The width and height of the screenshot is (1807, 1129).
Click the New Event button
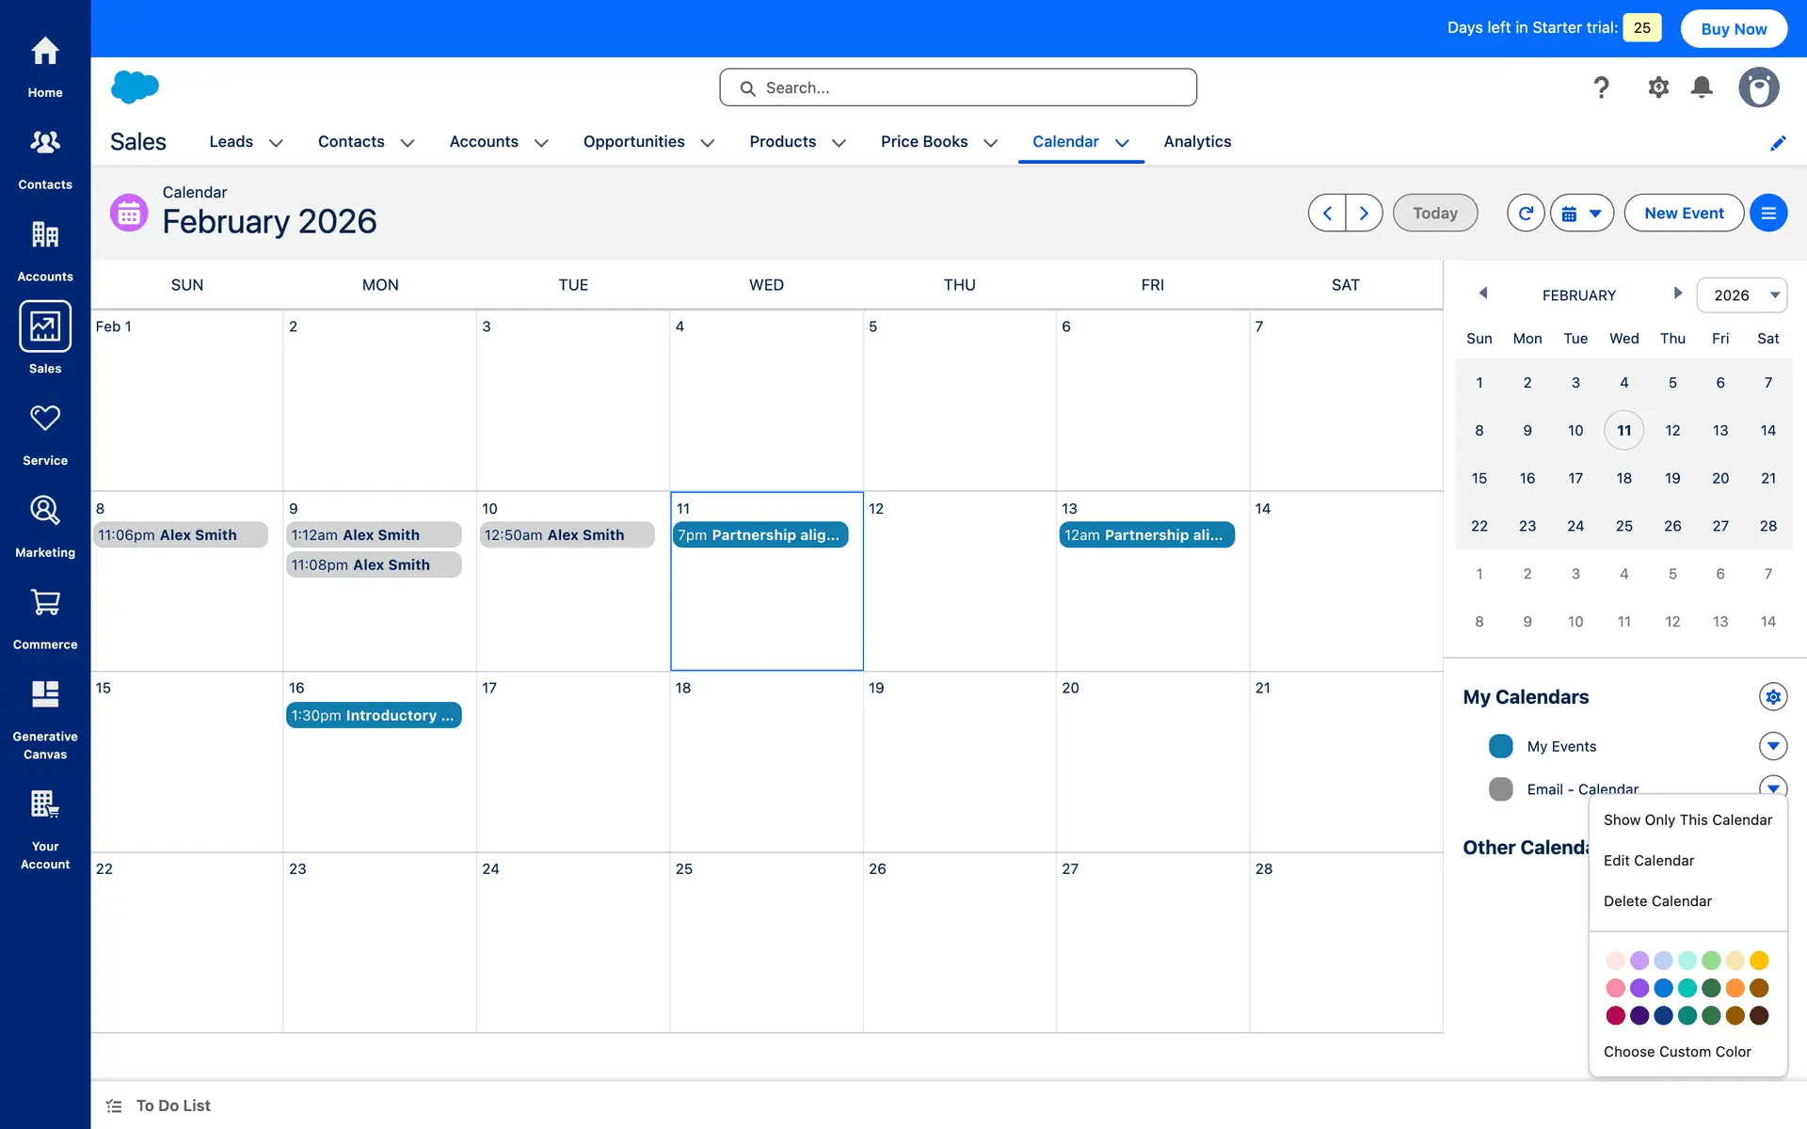[1684, 214]
